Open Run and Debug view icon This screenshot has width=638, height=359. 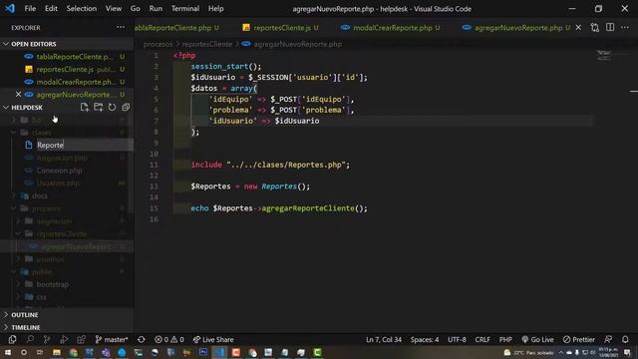pyautogui.click(x=64, y=339)
